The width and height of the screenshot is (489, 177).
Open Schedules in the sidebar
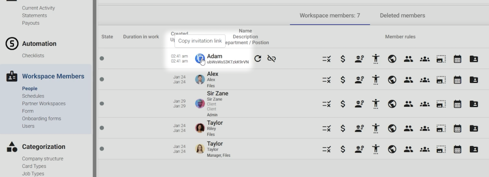33,96
